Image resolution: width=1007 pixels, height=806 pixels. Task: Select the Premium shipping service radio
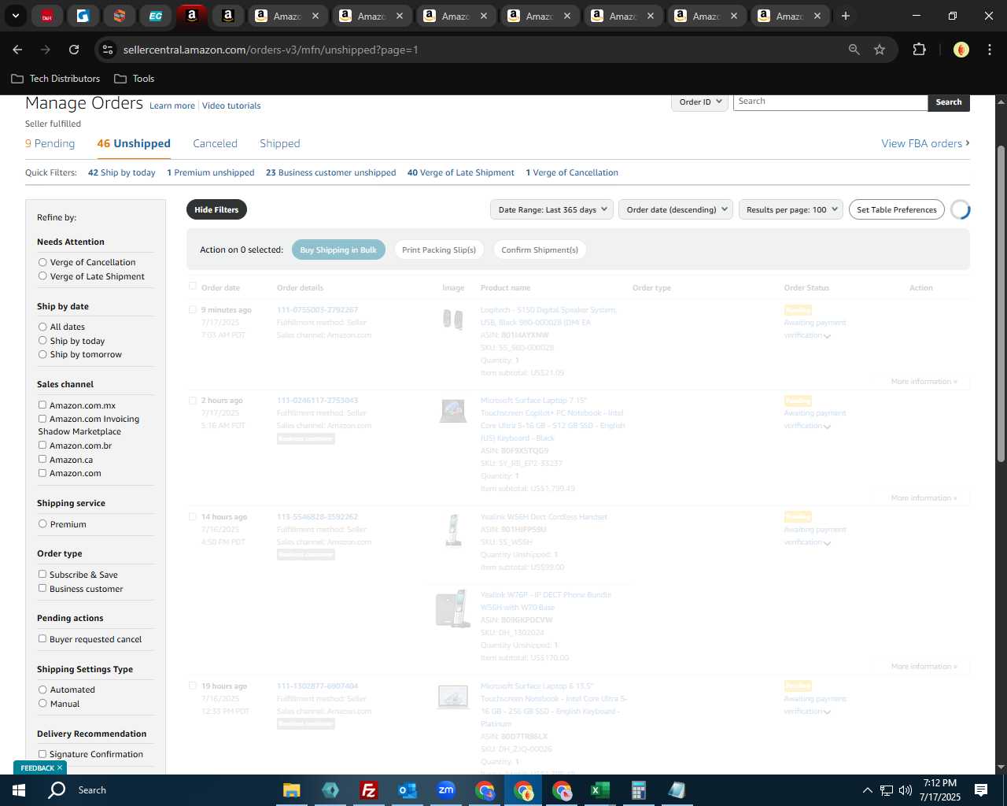(42, 524)
